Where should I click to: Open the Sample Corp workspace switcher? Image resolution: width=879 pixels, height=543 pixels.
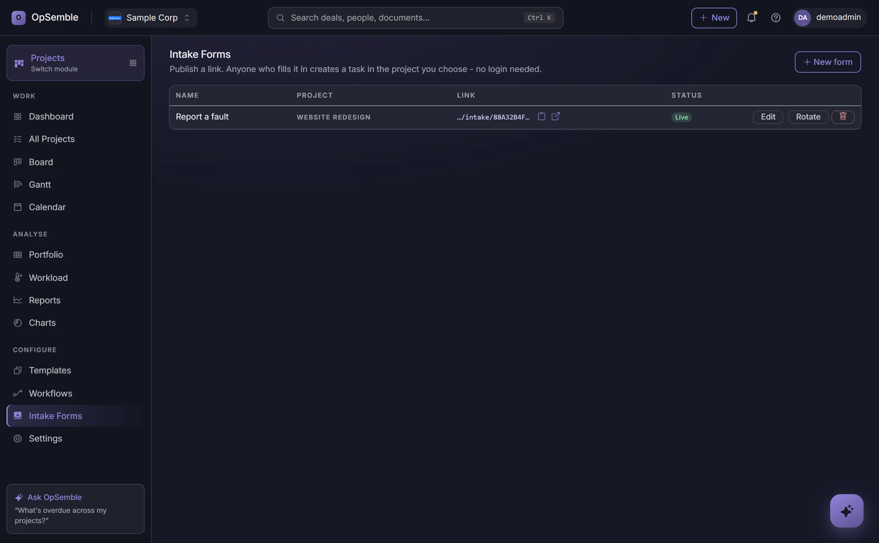[x=151, y=18]
